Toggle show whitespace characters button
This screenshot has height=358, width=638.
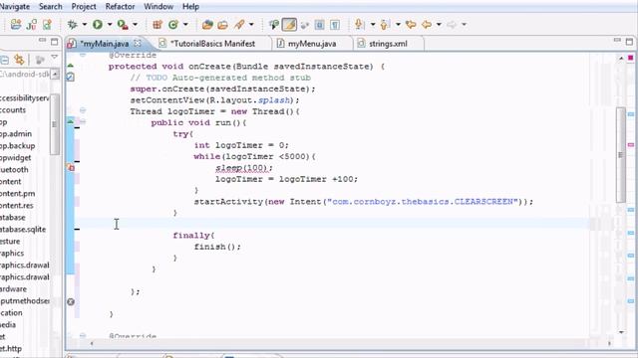335,25
